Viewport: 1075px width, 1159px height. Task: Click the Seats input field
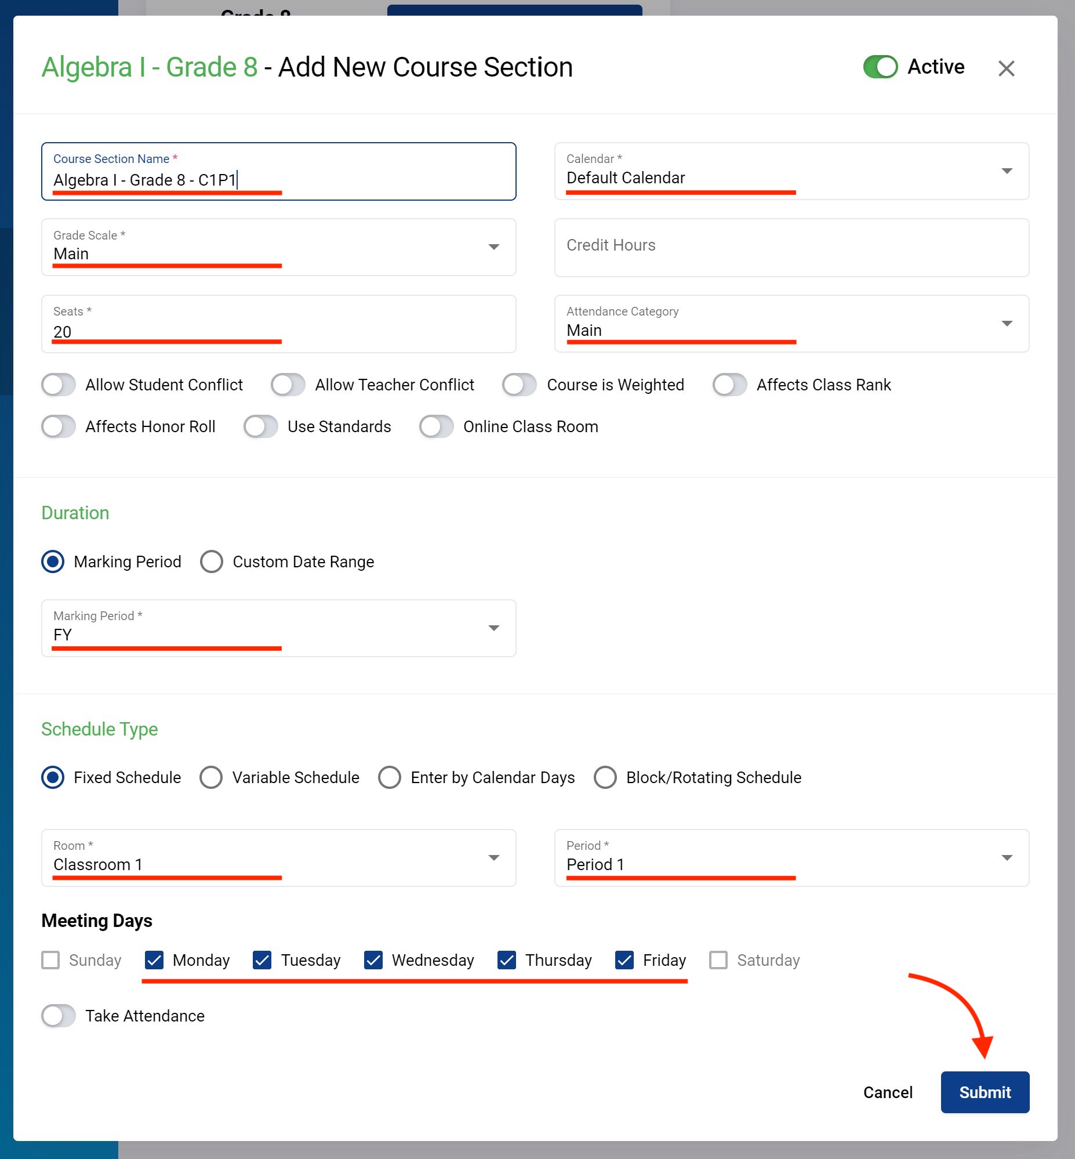tap(278, 325)
